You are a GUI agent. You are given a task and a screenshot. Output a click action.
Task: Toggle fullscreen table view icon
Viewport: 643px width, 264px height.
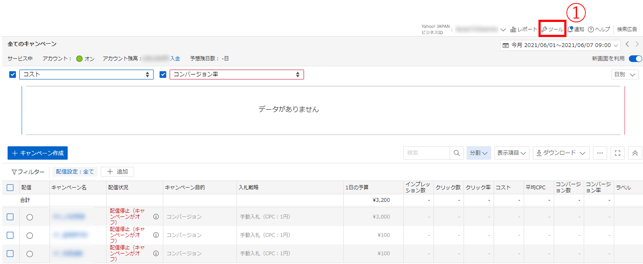[618, 153]
